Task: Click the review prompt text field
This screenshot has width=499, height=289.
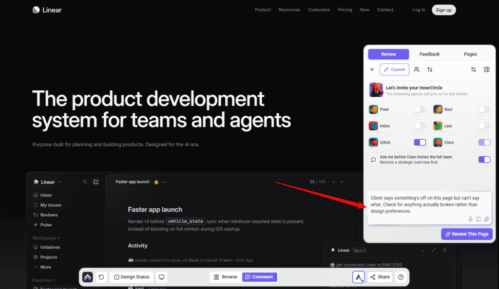Action: [429, 208]
